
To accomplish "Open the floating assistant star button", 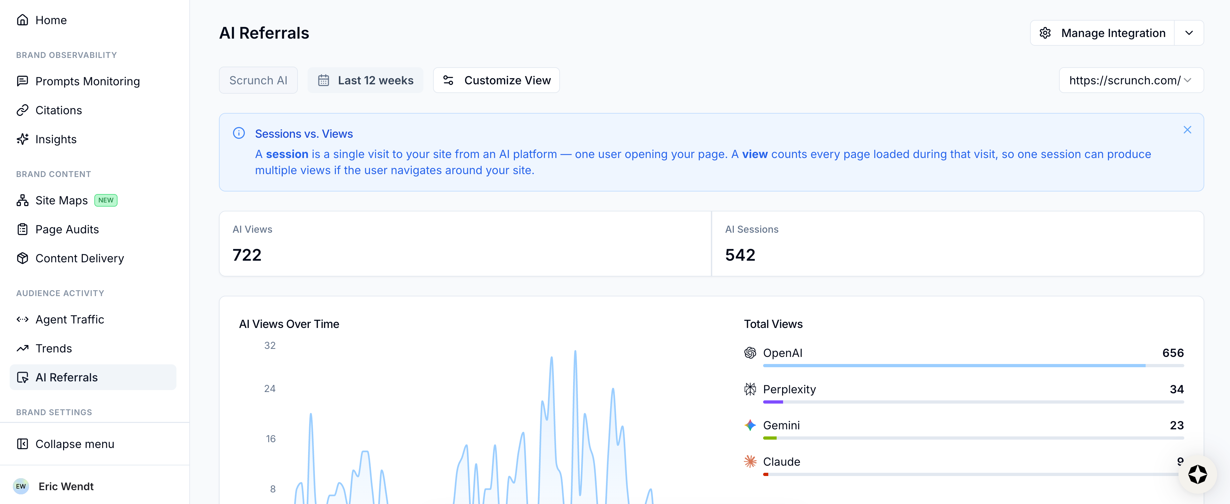I will pyautogui.click(x=1197, y=474).
